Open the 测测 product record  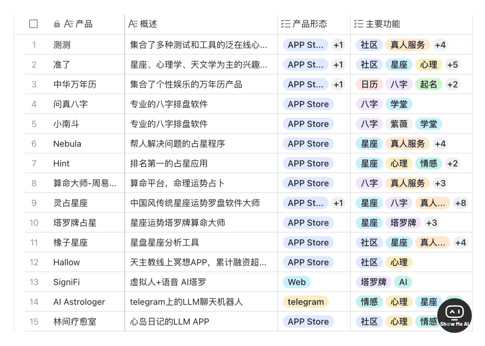pos(62,45)
